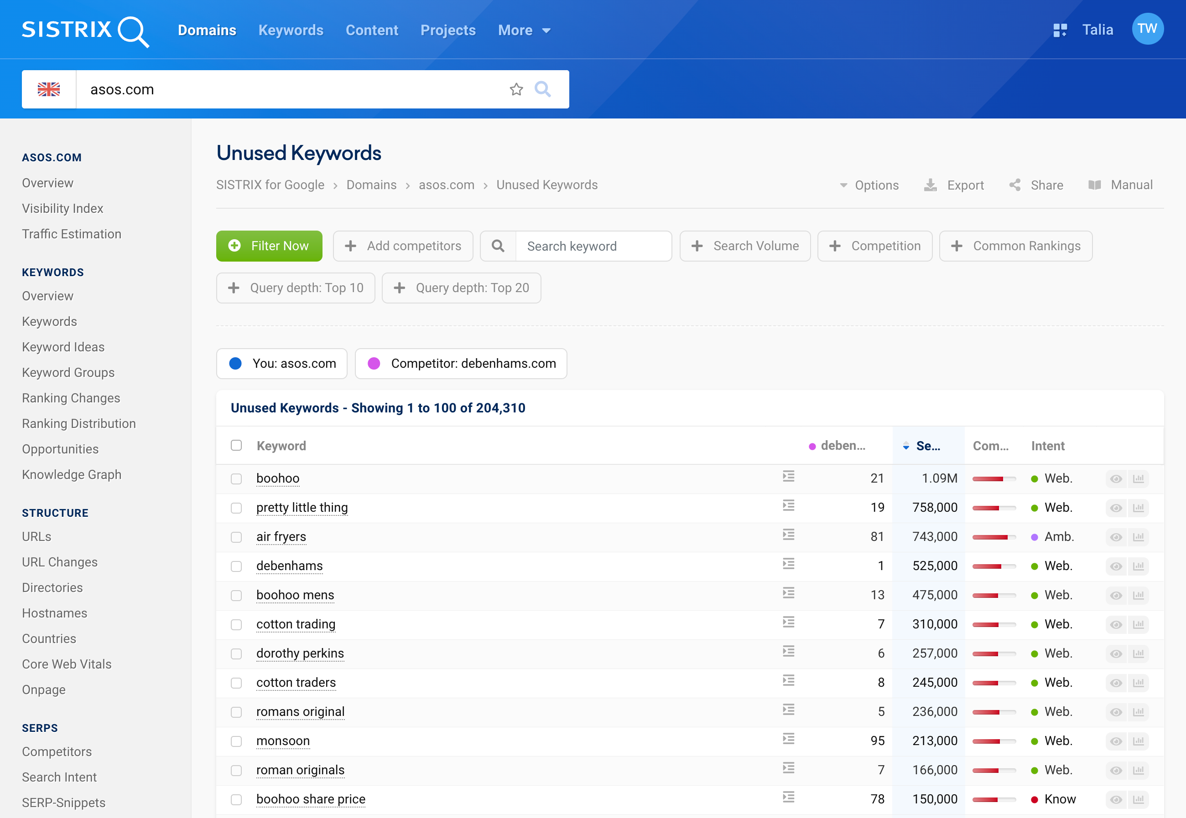Expand the Competition filter
This screenshot has width=1186, height=818.
[x=874, y=246]
